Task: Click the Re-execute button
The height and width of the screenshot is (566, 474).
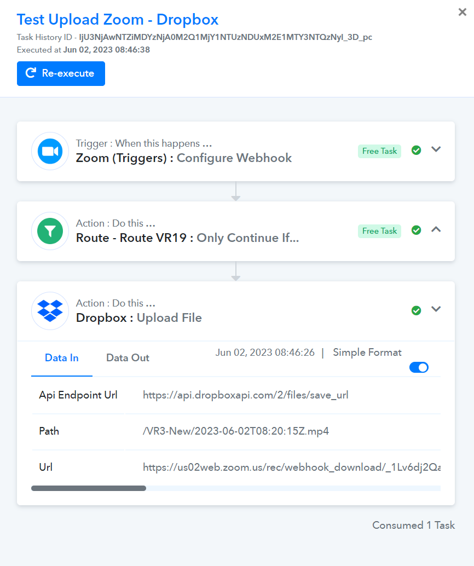Action: (61, 74)
